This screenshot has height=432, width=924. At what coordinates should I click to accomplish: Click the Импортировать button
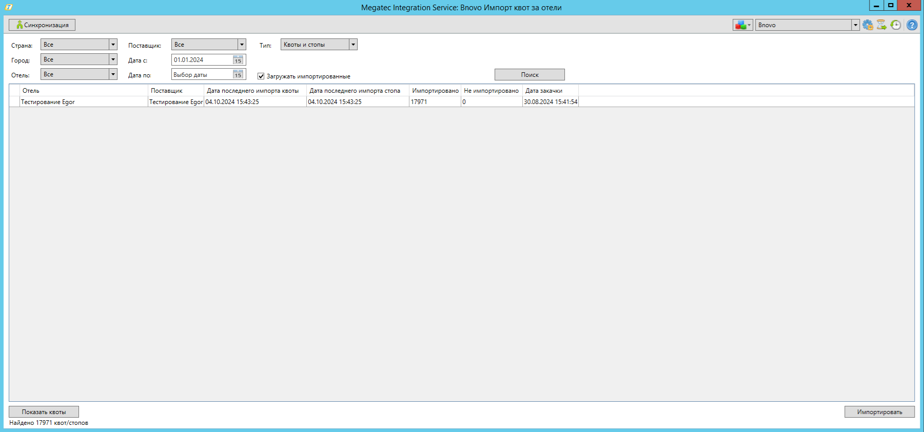coord(879,412)
